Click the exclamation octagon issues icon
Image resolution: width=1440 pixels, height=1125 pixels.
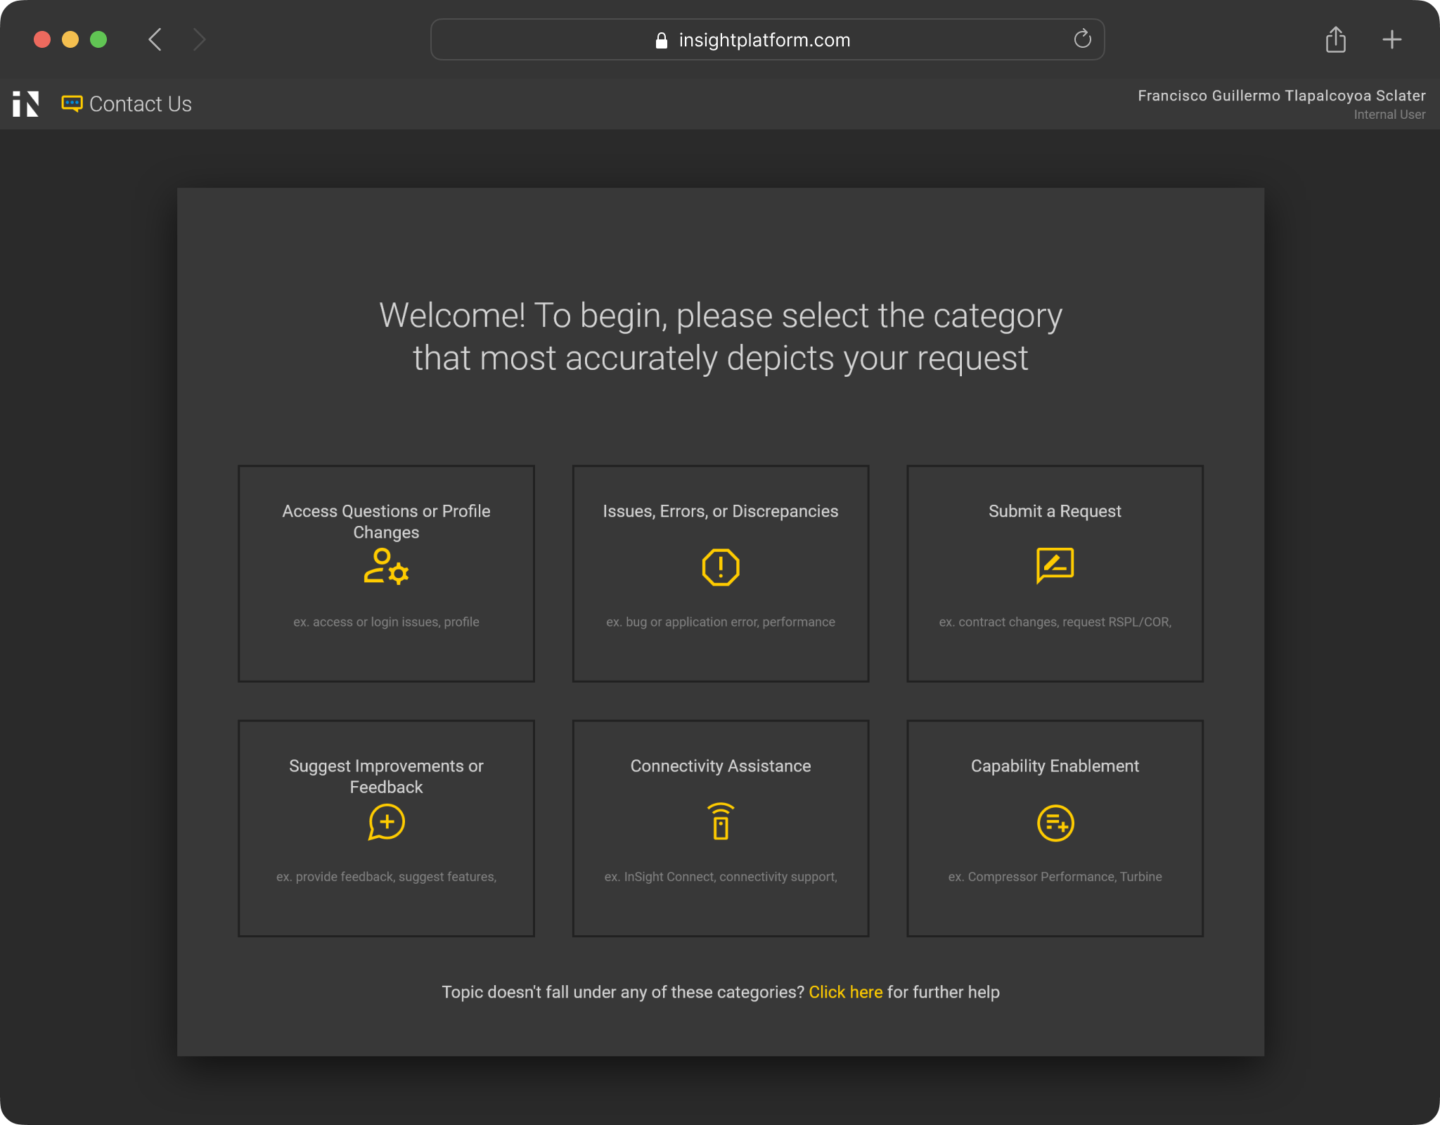pyautogui.click(x=720, y=567)
